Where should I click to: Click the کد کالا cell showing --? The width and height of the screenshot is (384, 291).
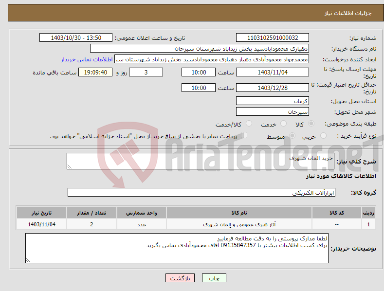pyautogui.click(x=337, y=224)
